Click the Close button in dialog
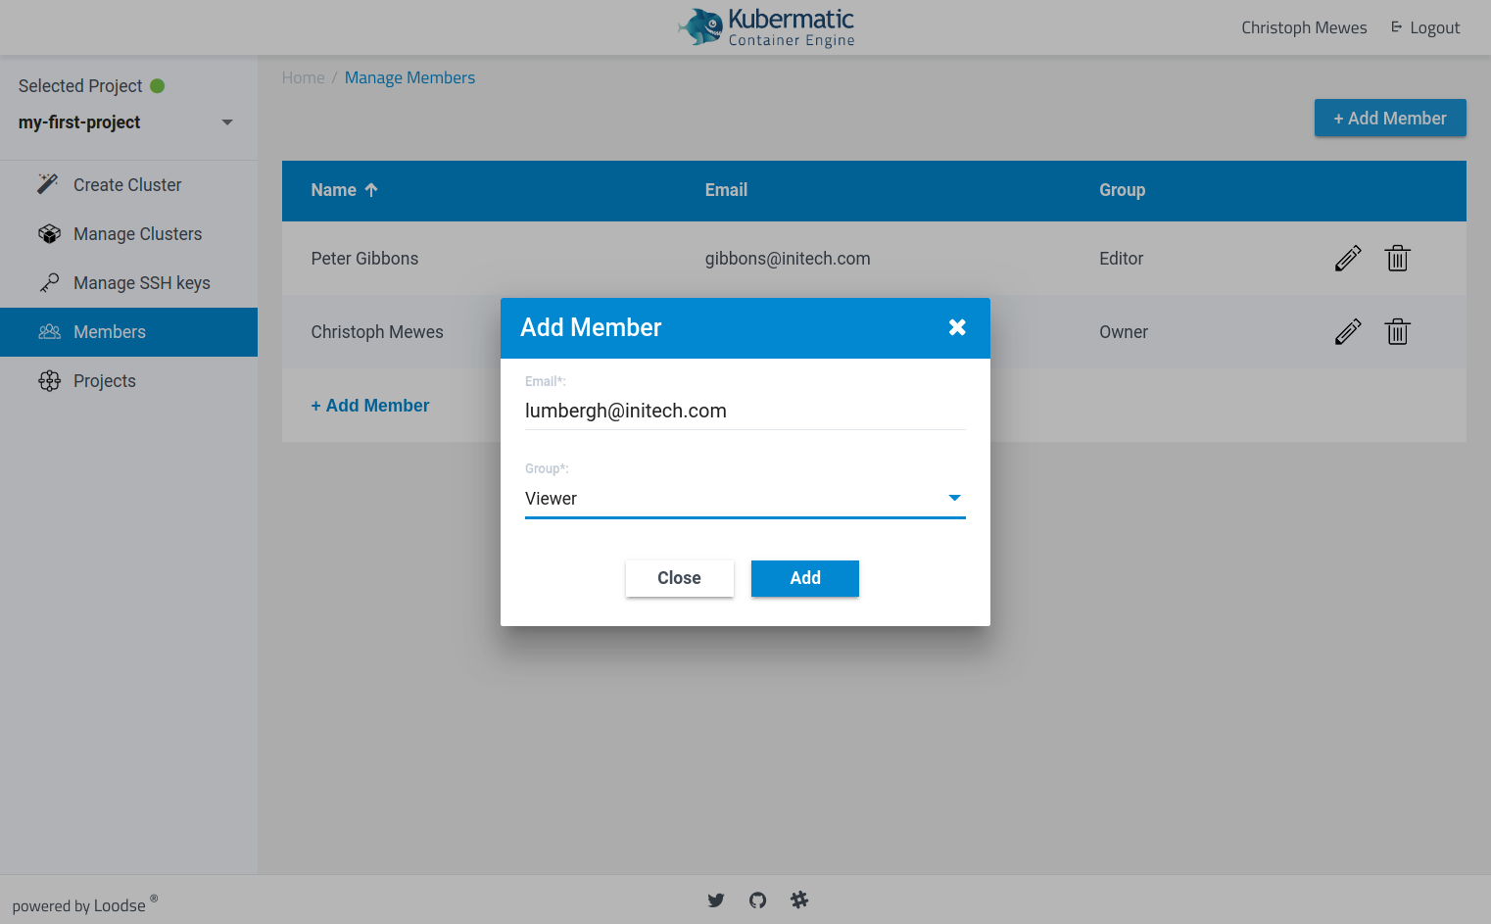Screen dimensions: 1491x924 pos(679,578)
